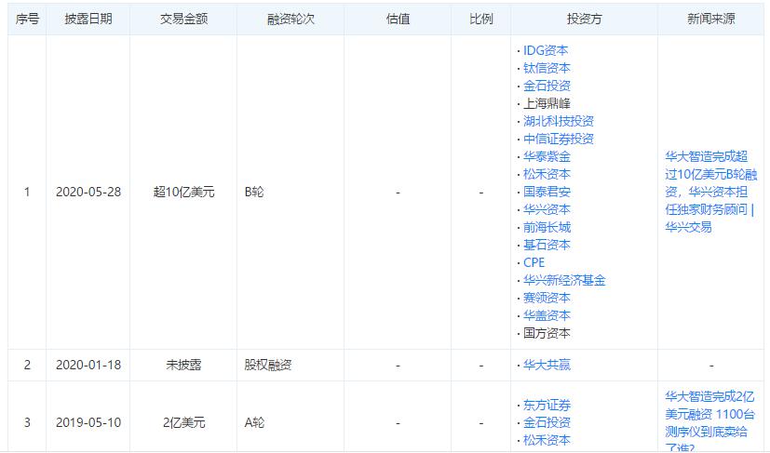Open the 基石资本 investor link
The width and height of the screenshot is (770, 453).
pos(547,245)
